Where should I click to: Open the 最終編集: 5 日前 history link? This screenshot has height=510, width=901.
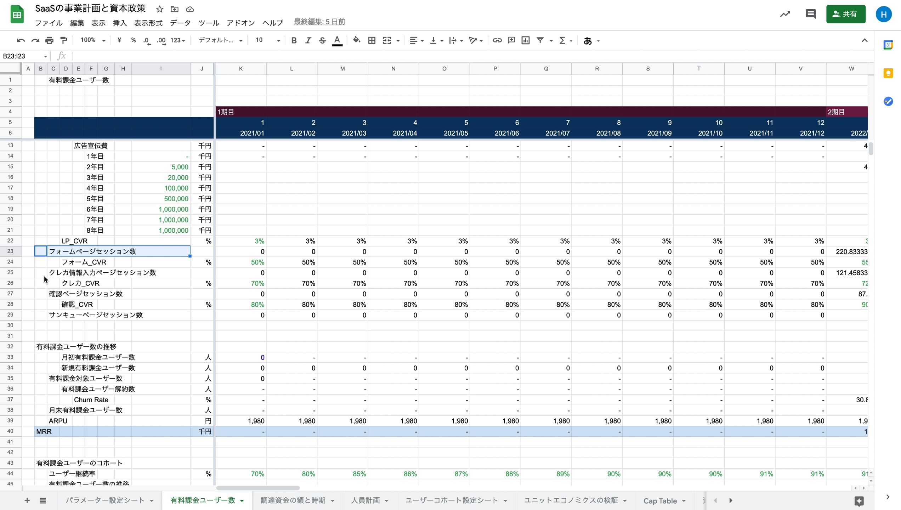pos(319,22)
